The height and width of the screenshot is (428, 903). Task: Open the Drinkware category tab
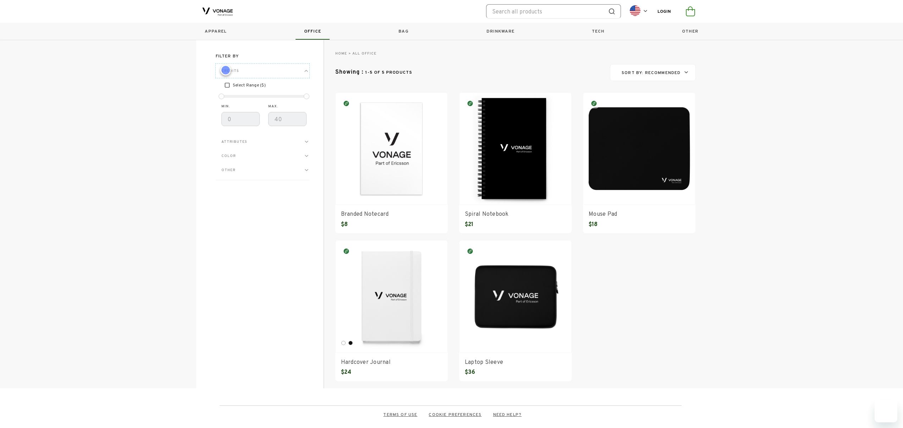click(x=500, y=31)
